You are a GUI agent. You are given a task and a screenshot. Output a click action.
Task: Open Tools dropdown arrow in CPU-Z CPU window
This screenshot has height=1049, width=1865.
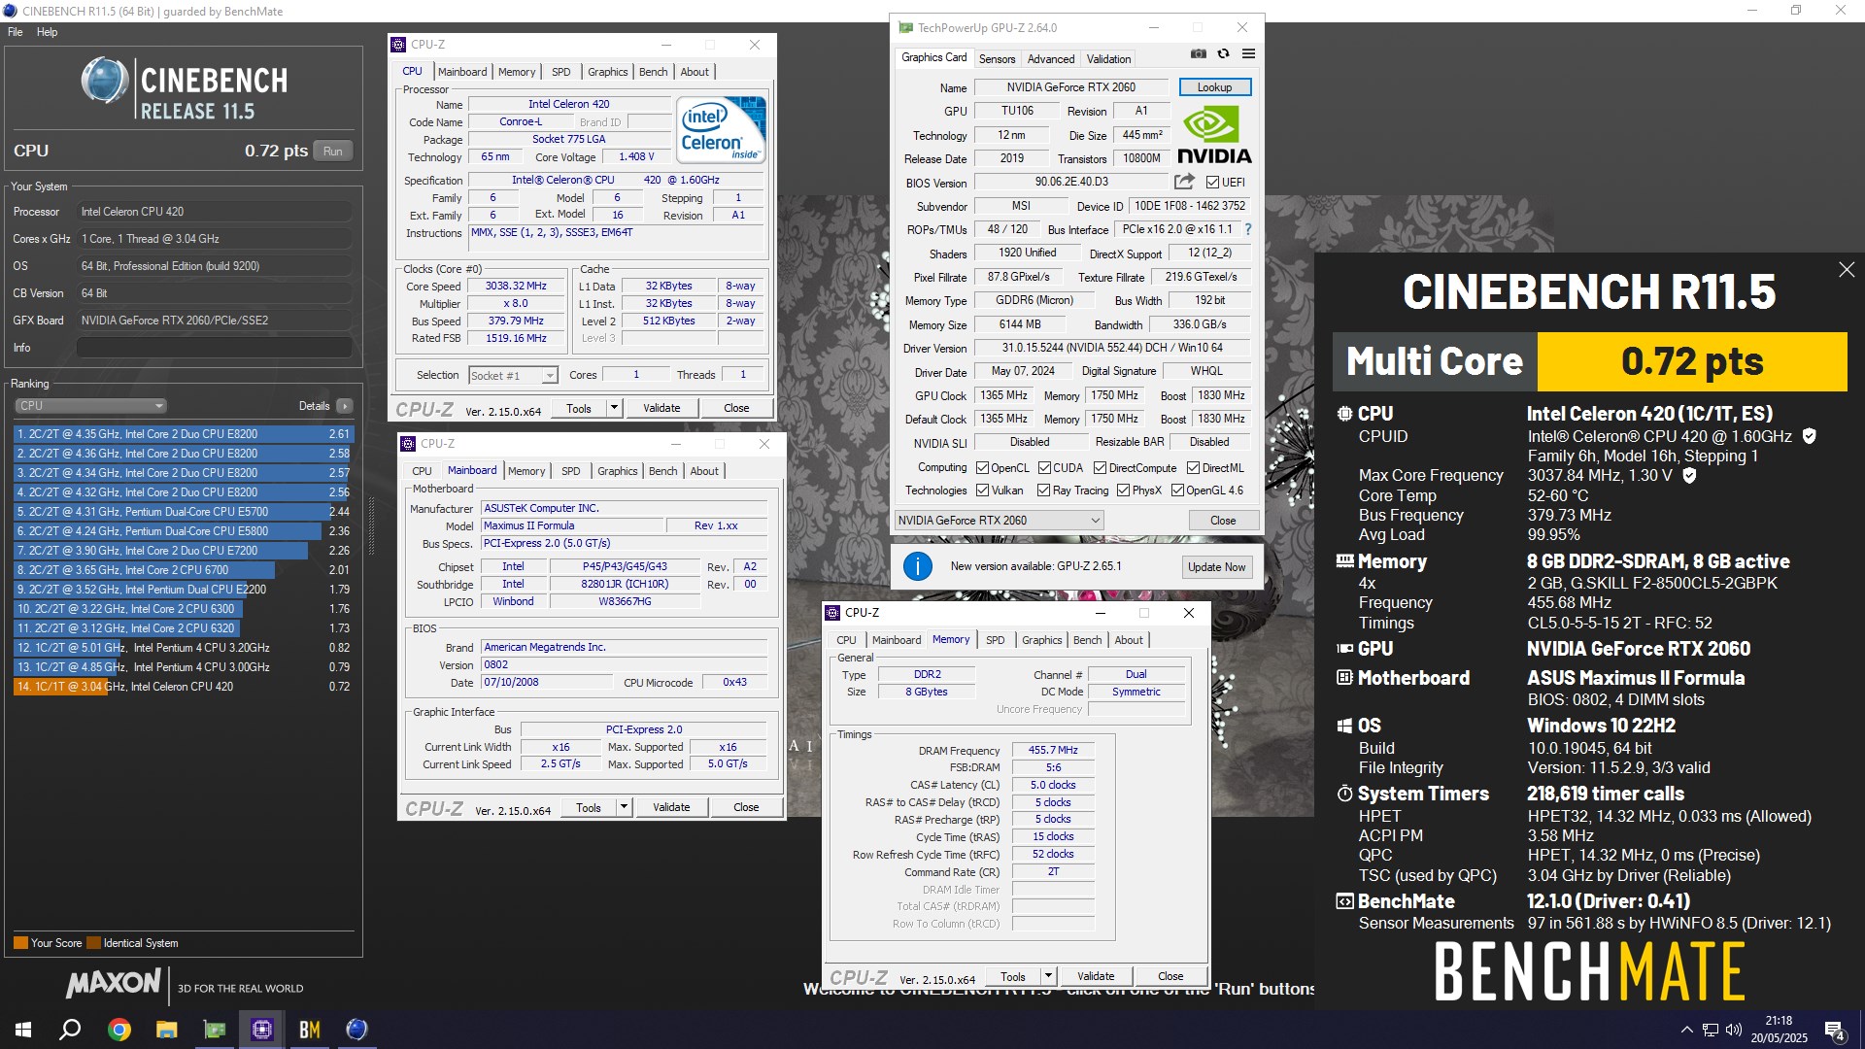coord(615,408)
